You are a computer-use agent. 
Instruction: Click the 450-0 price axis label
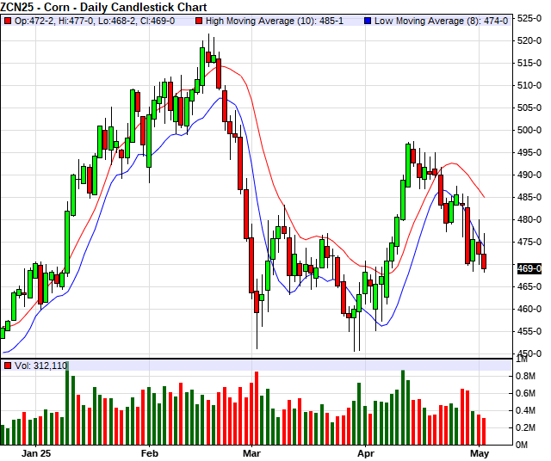tap(529, 353)
